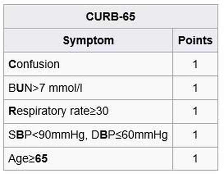This screenshot has height=178, width=224.
Task: Click the bold 65 in Age row
Action: (41, 159)
